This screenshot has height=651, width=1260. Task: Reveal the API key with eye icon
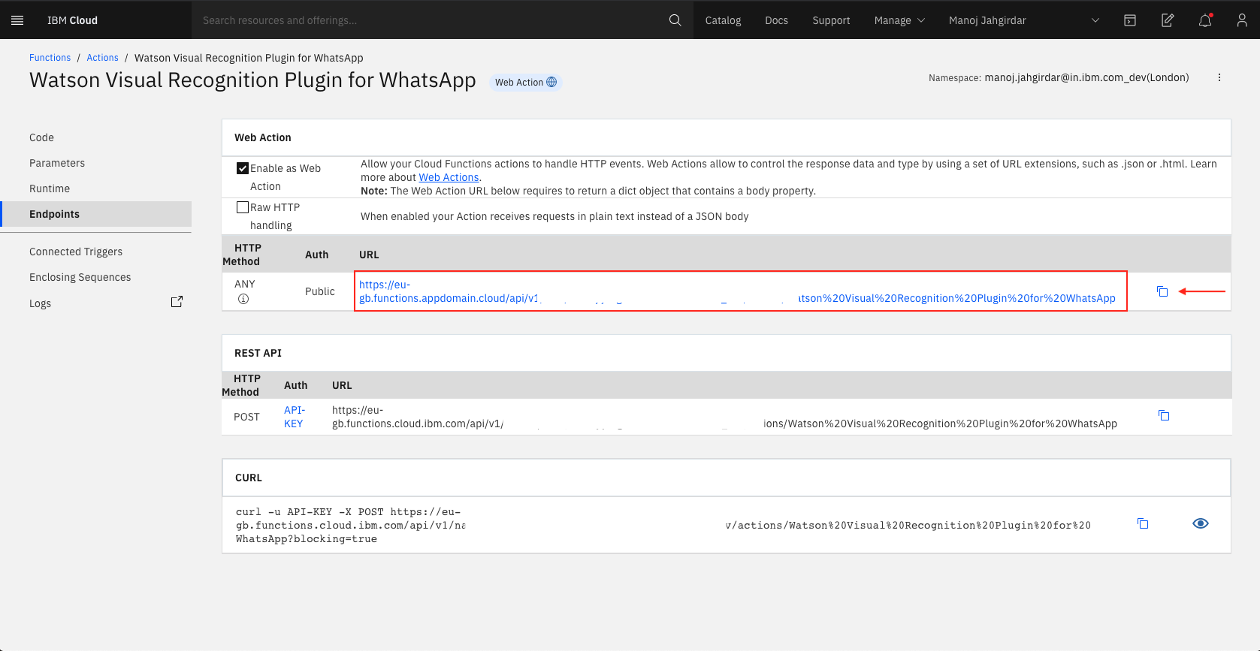point(1201,523)
